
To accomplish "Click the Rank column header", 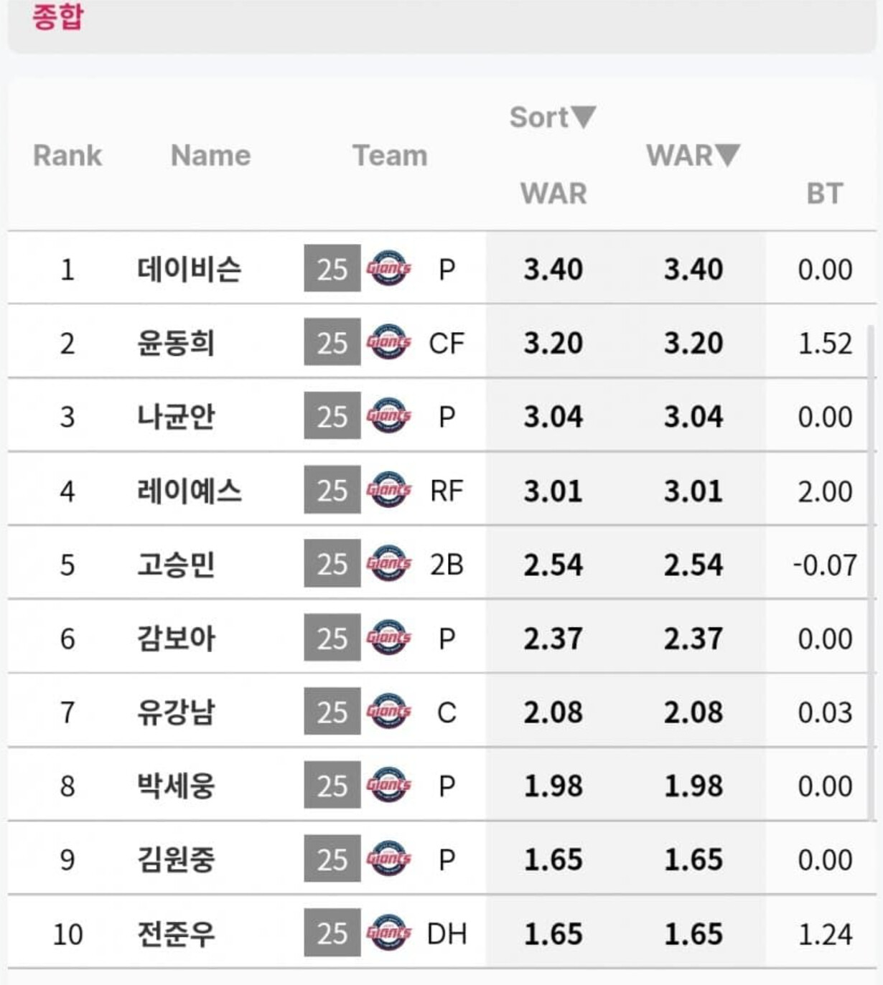I will [x=67, y=156].
